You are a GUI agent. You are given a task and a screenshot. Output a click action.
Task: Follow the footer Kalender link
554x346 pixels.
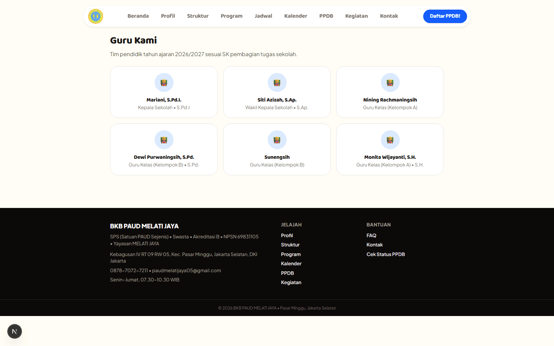(x=291, y=264)
